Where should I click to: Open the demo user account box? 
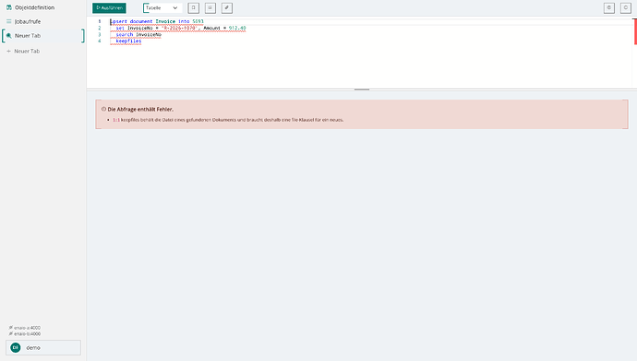pos(43,347)
